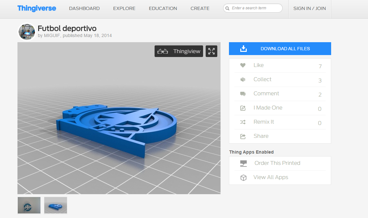
Task: Open the Dashboard menu
Action: (x=84, y=8)
